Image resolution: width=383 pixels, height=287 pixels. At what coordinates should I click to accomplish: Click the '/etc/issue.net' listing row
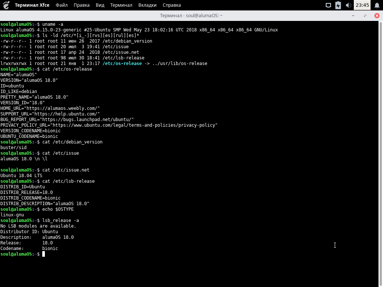[x=70, y=52]
